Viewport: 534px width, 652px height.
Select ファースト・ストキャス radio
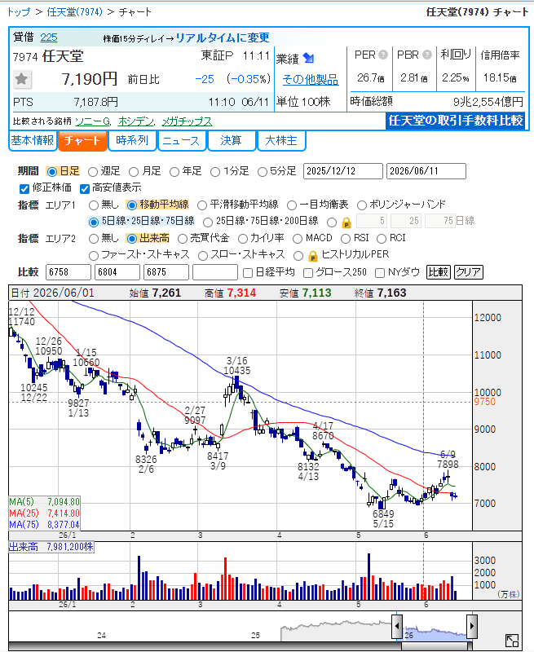[x=94, y=255]
